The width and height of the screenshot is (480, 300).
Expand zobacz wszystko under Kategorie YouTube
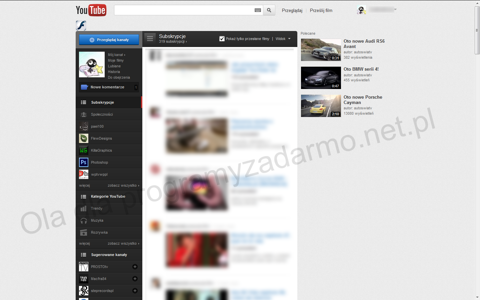(x=123, y=243)
